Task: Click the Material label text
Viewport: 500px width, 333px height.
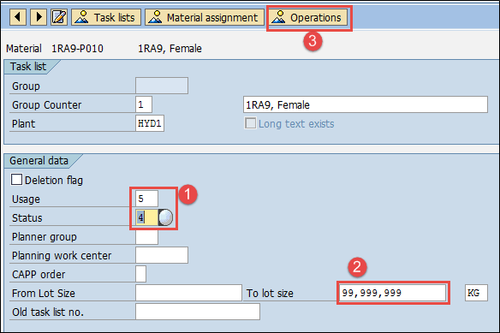Action: pos(24,49)
